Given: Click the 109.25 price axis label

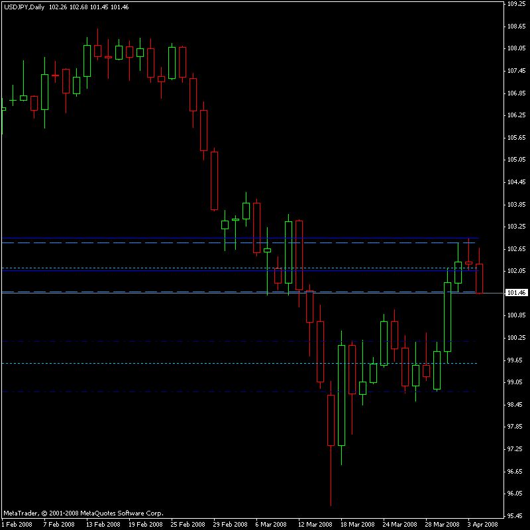Looking at the screenshot, I should pyautogui.click(x=517, y=4).
